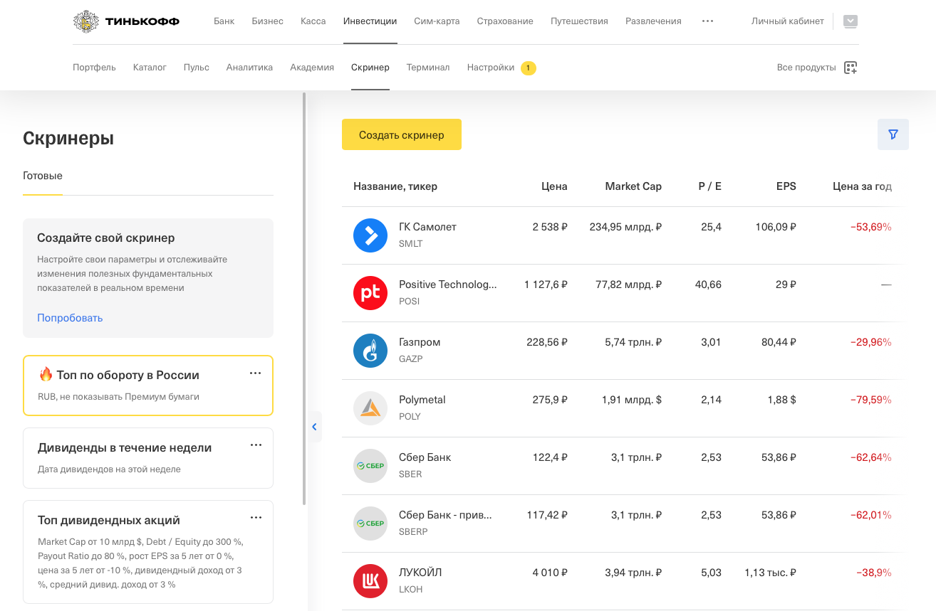
Task: Open the Путешествия menu item
Action: 579,21
